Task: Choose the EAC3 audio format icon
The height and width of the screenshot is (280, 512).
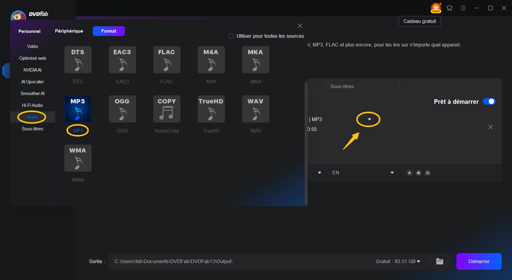Action: [x=122, y=60]
